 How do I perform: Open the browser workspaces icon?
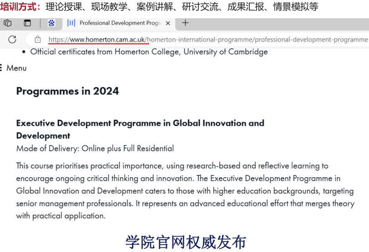tap(8, 23)
